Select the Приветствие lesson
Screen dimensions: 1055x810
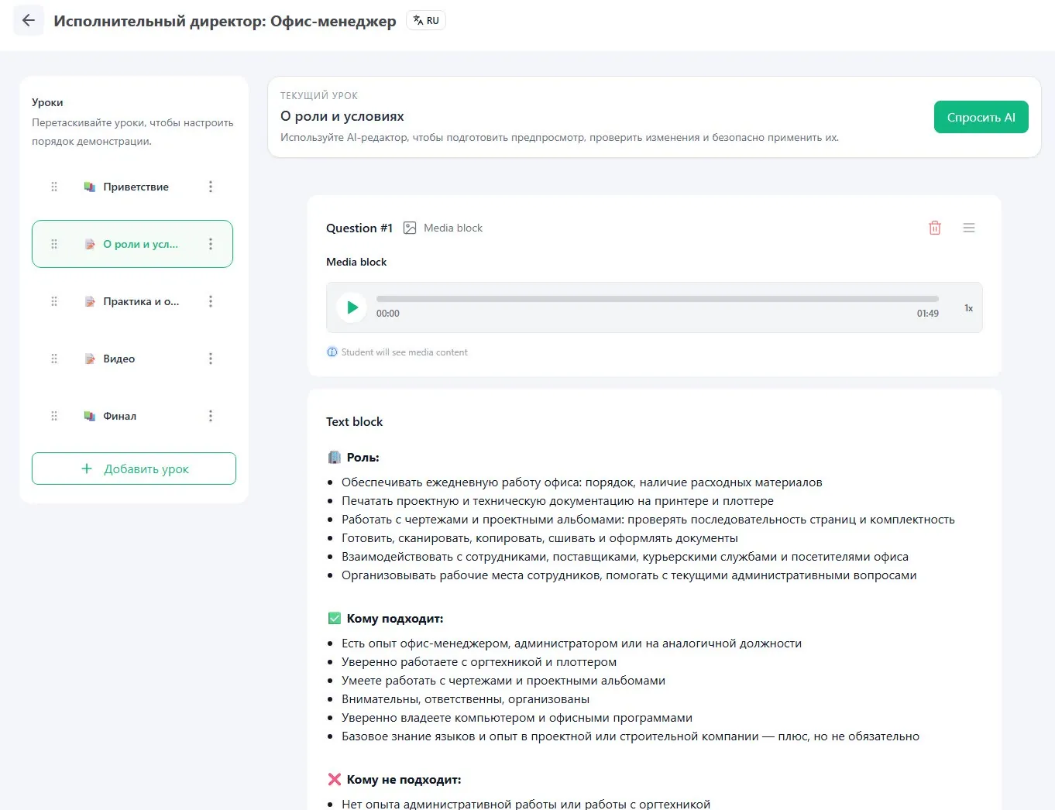132,187
